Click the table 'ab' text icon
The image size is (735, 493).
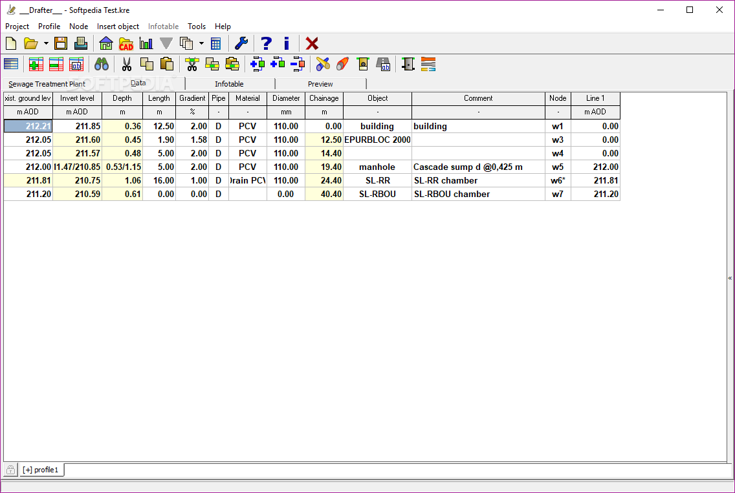pos(76,64)
